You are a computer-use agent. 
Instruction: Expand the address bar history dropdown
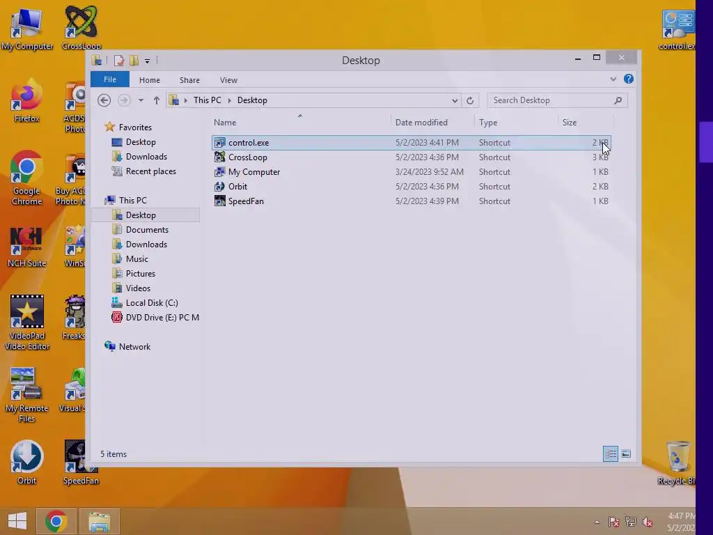coord(454,100)
